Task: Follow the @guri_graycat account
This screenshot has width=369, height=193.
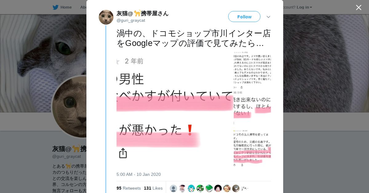Action: click(x=244, y=17)
